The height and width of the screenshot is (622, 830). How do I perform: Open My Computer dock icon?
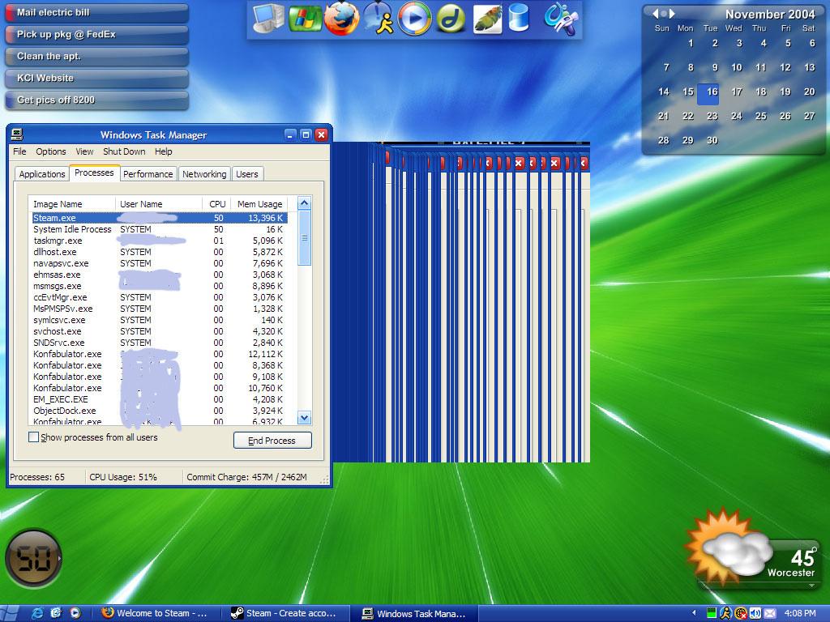268,18
